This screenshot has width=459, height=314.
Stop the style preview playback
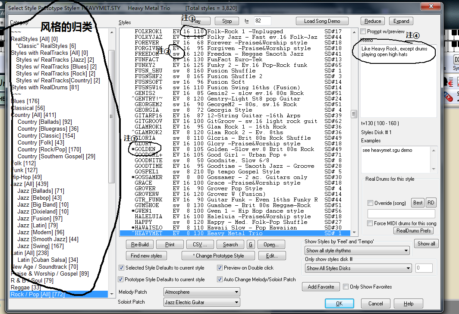point(227,21)
